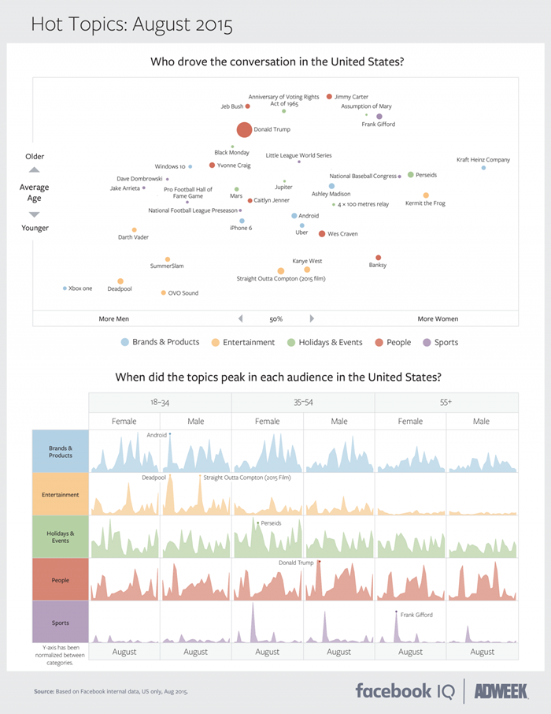551x714 pixels.
Task: Click the Holidays & Events row label
Action: pos(61,537)
